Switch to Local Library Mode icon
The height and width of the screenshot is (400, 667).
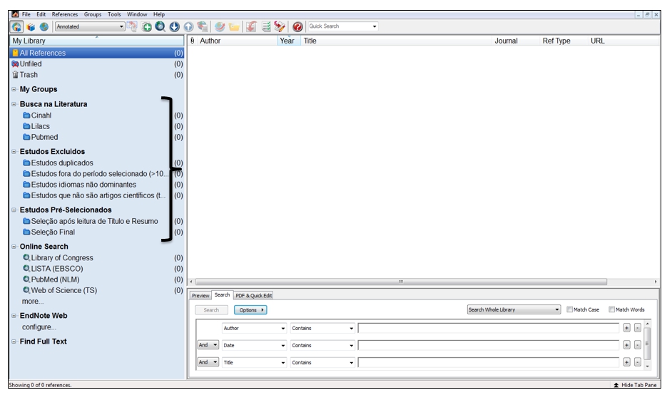(17, 27)
